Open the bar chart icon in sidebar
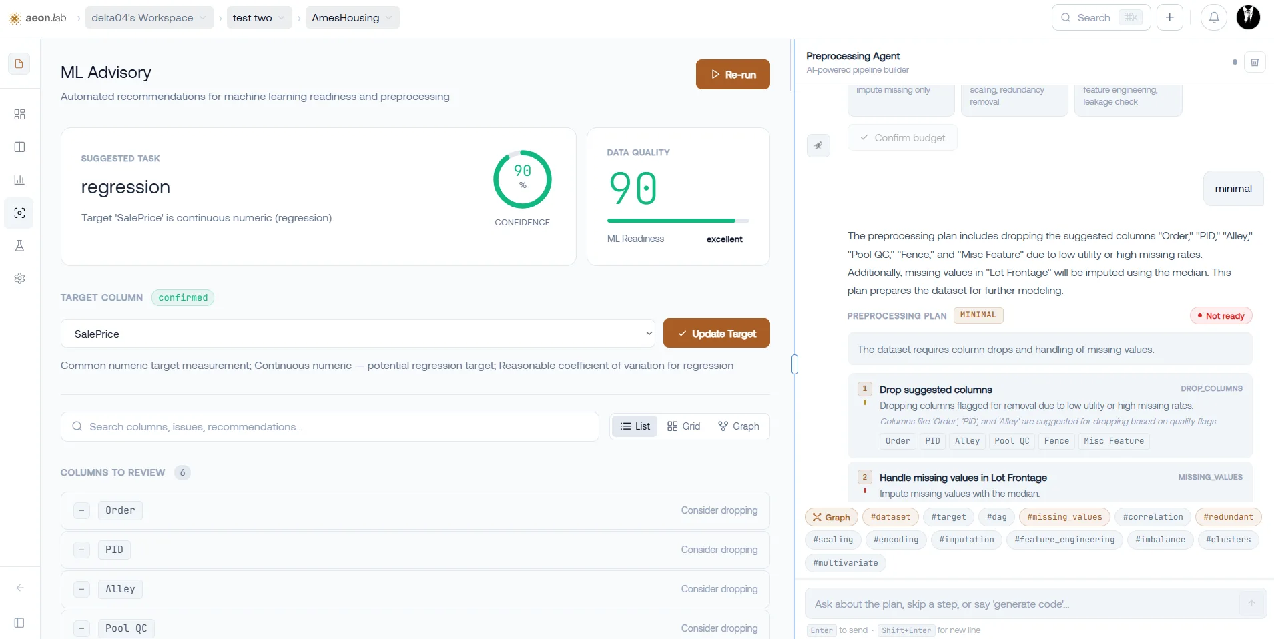 19,179
